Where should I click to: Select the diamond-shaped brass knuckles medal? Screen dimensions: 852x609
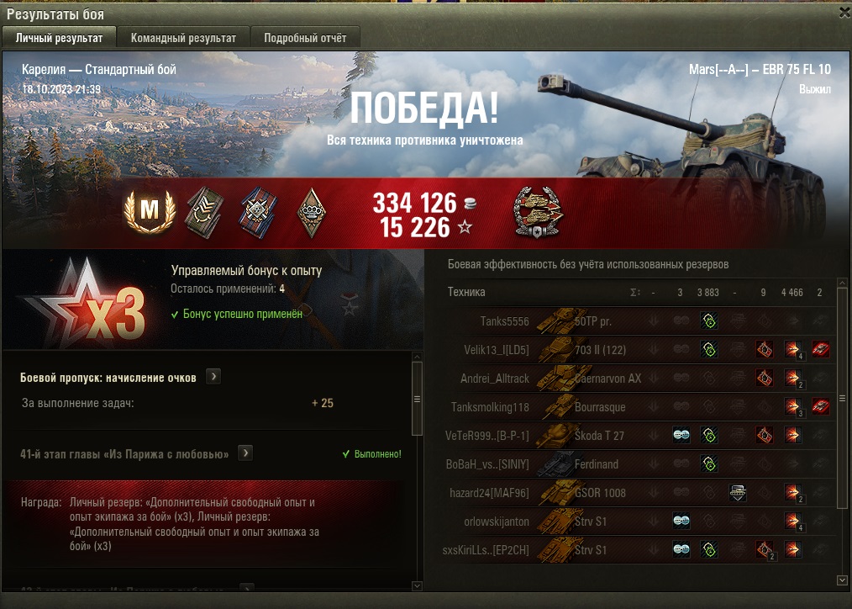[313, 213]
